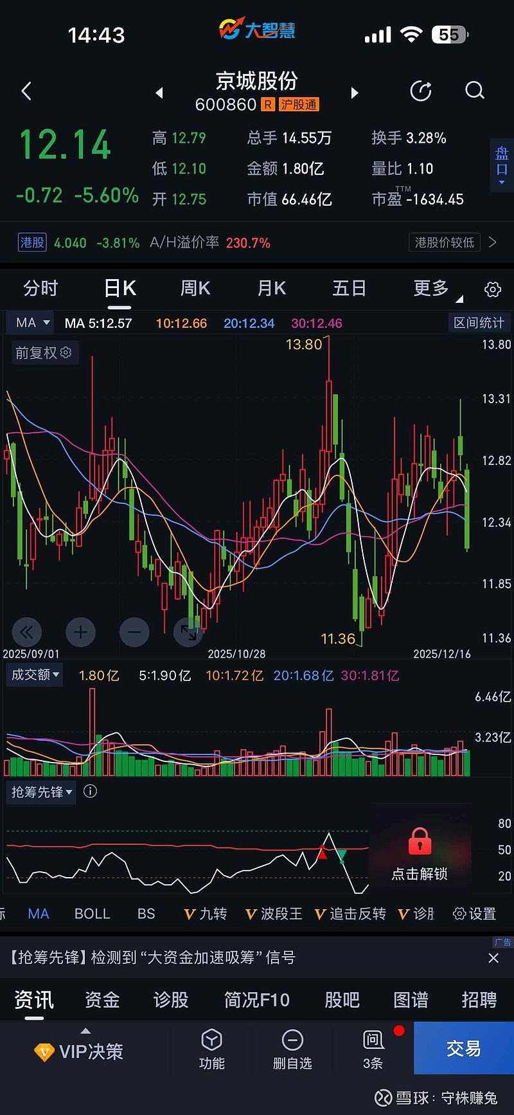Toggle 前复权 adjustment setting
The height and width of the screenshot is (1115, 514).
pos(44,352)
